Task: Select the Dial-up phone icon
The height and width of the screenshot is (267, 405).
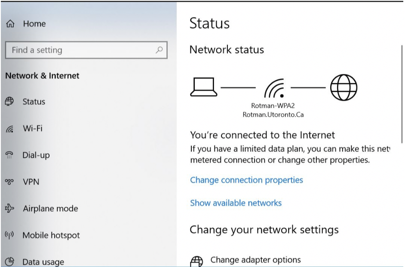Action: [9, 155]
